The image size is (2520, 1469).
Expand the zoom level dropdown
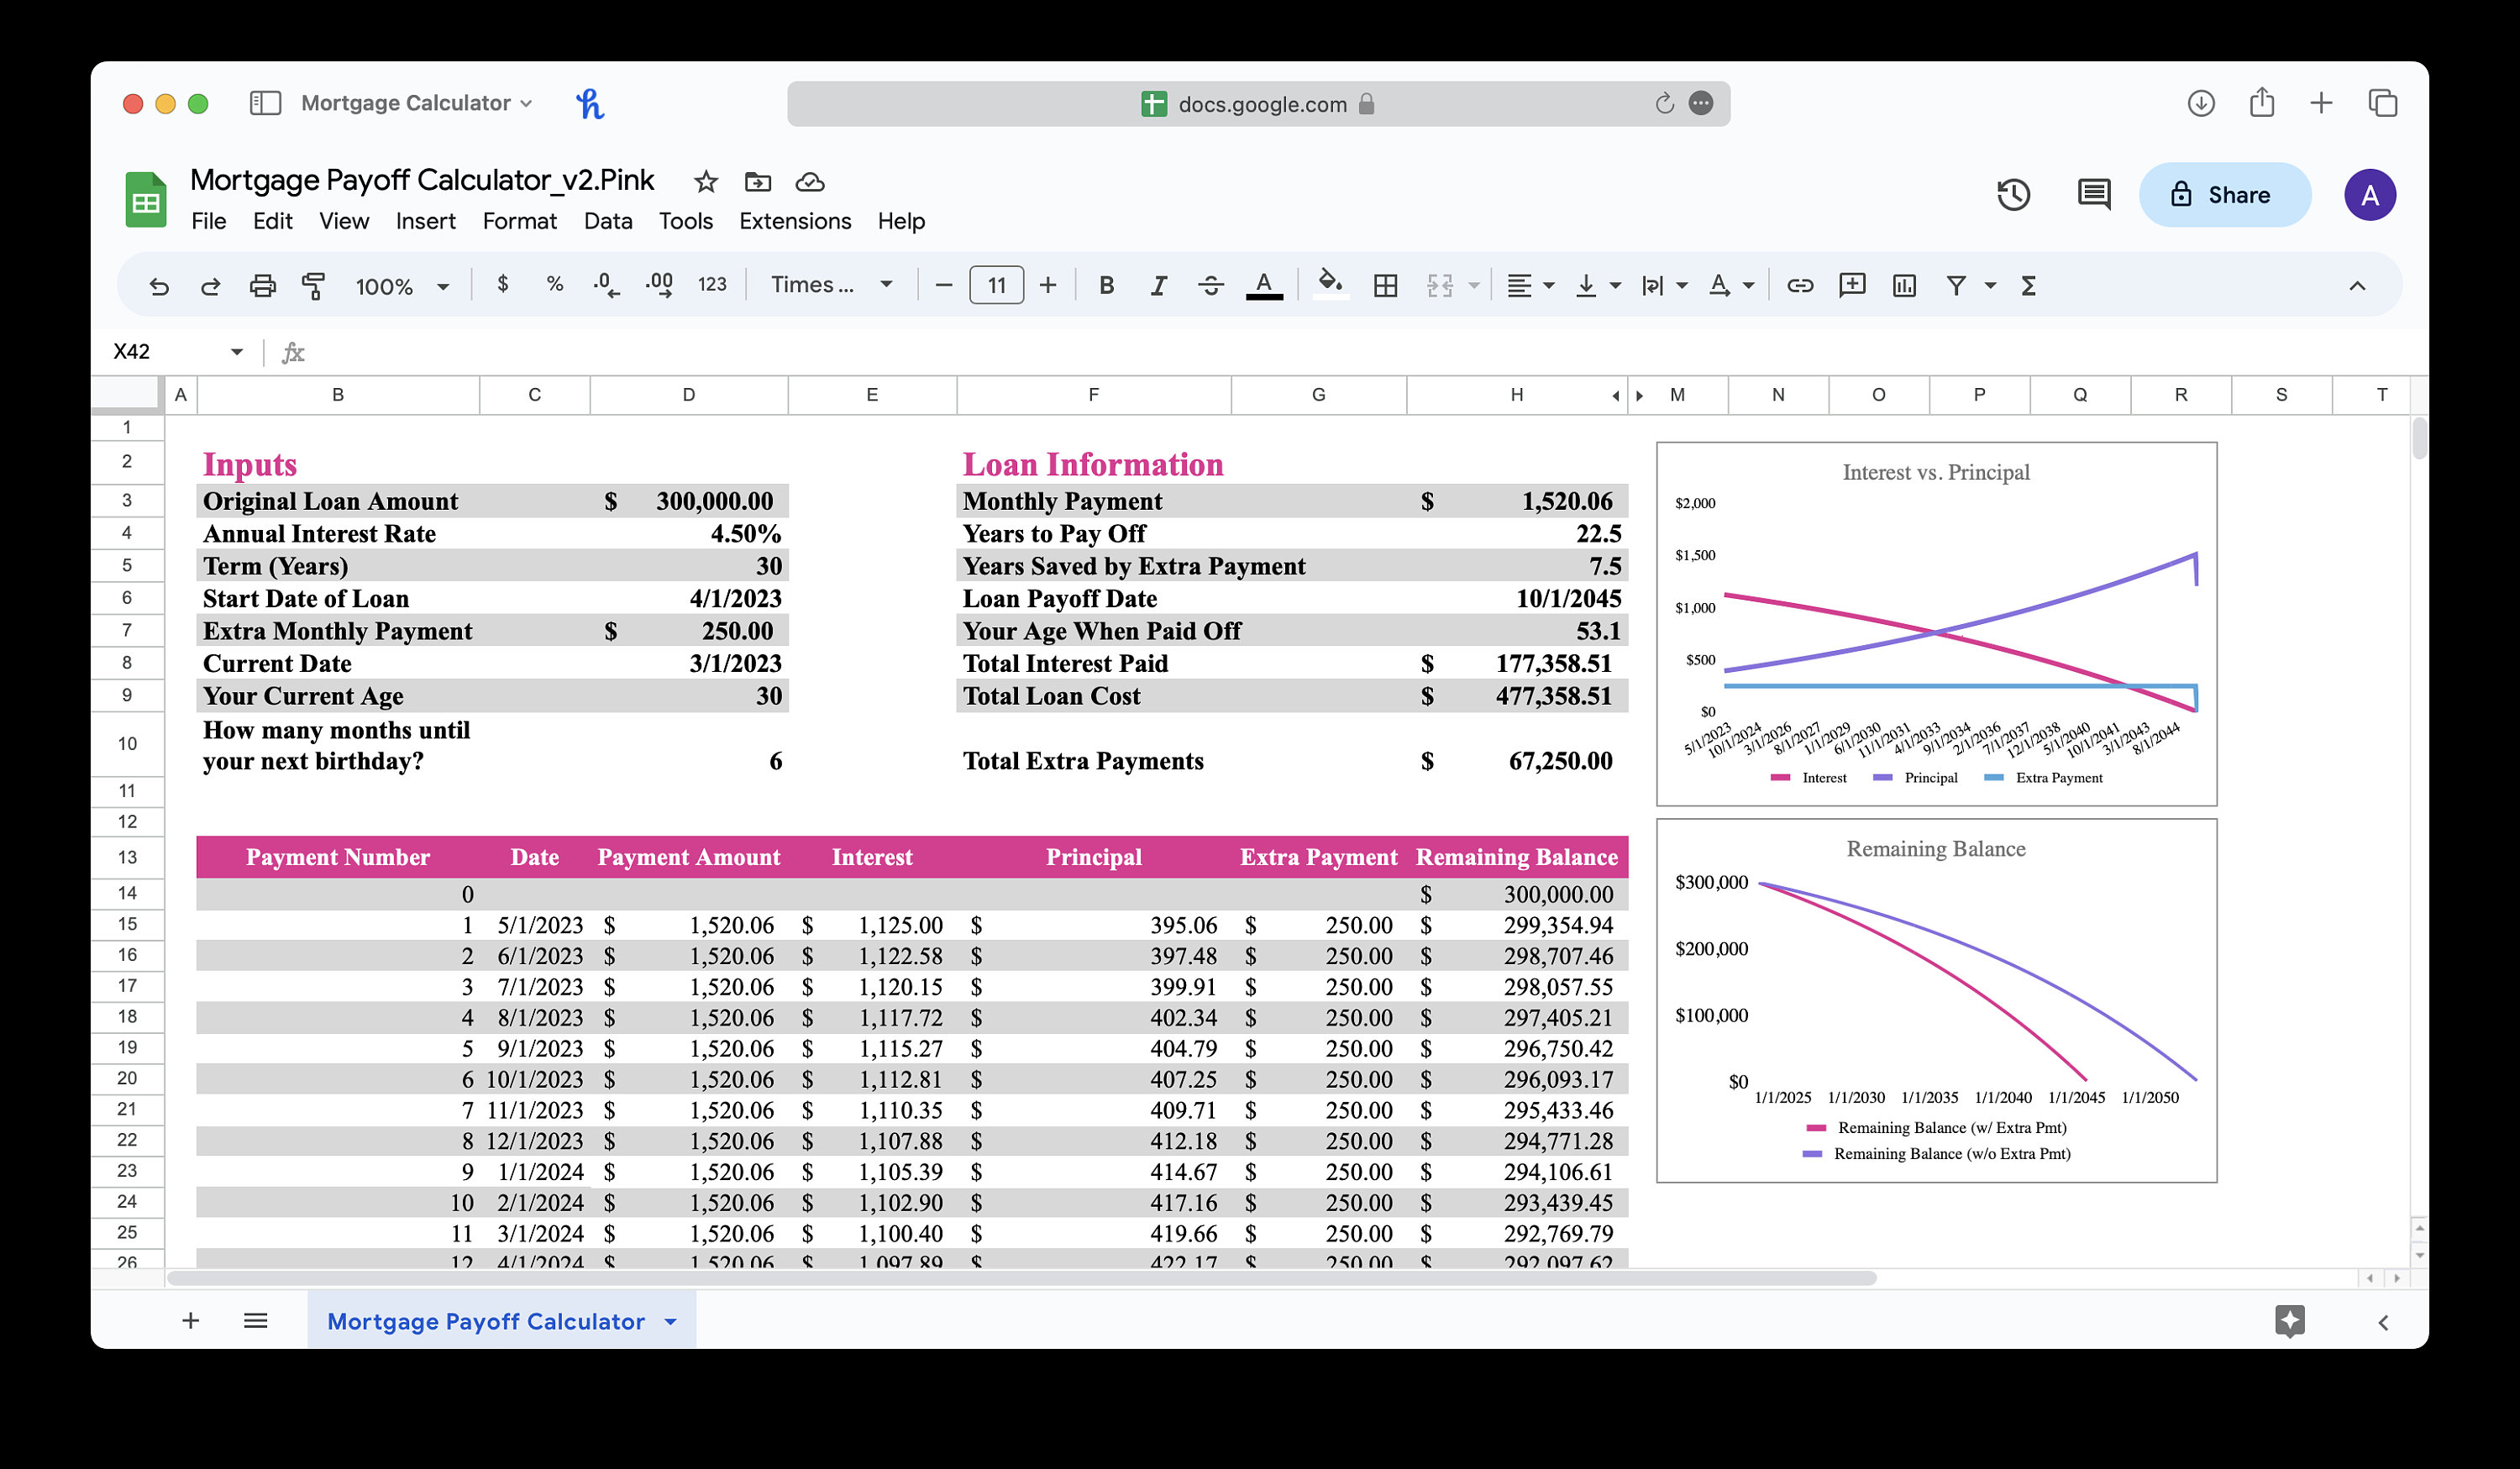coord(443,285)
